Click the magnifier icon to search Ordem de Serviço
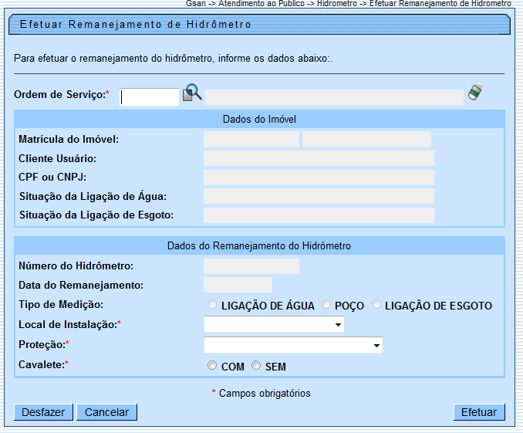This screenshot has height=433, width=523. [192, 93]
